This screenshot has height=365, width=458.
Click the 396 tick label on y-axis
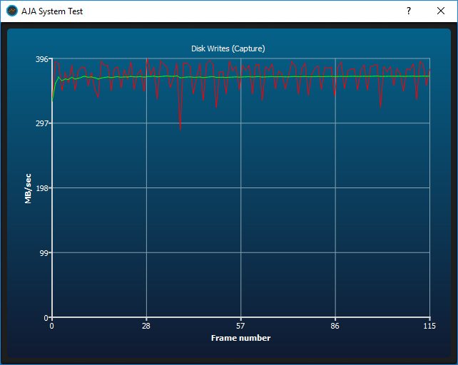click(41, 59)
